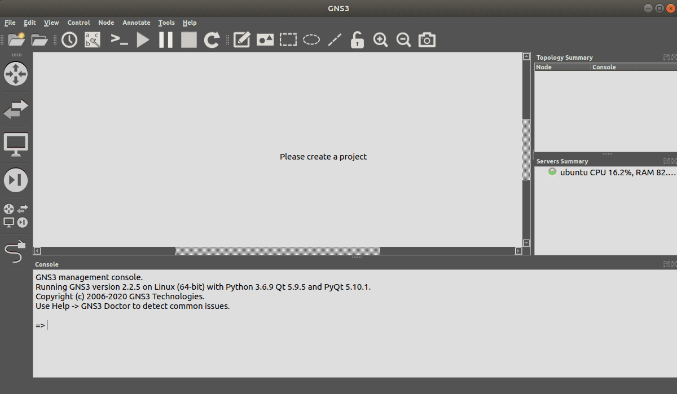Float the Console dock panel

pyautogui.click(x=666, y=264)
